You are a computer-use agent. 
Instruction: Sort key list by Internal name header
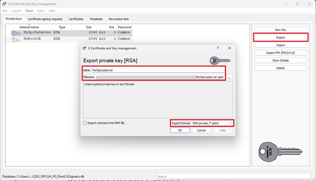pos(29,27)
